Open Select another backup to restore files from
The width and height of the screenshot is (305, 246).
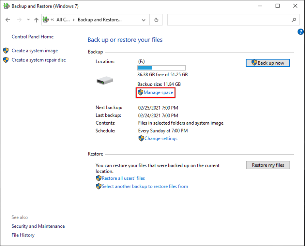coord(145,186)
